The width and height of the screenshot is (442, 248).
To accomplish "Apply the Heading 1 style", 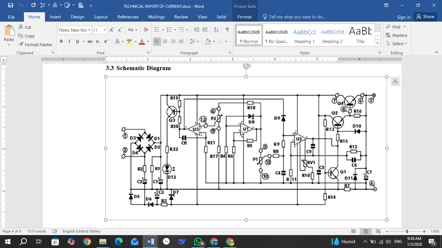I will 304,35.
